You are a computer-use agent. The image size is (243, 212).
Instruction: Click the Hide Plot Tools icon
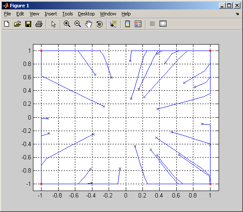[152, 24]
